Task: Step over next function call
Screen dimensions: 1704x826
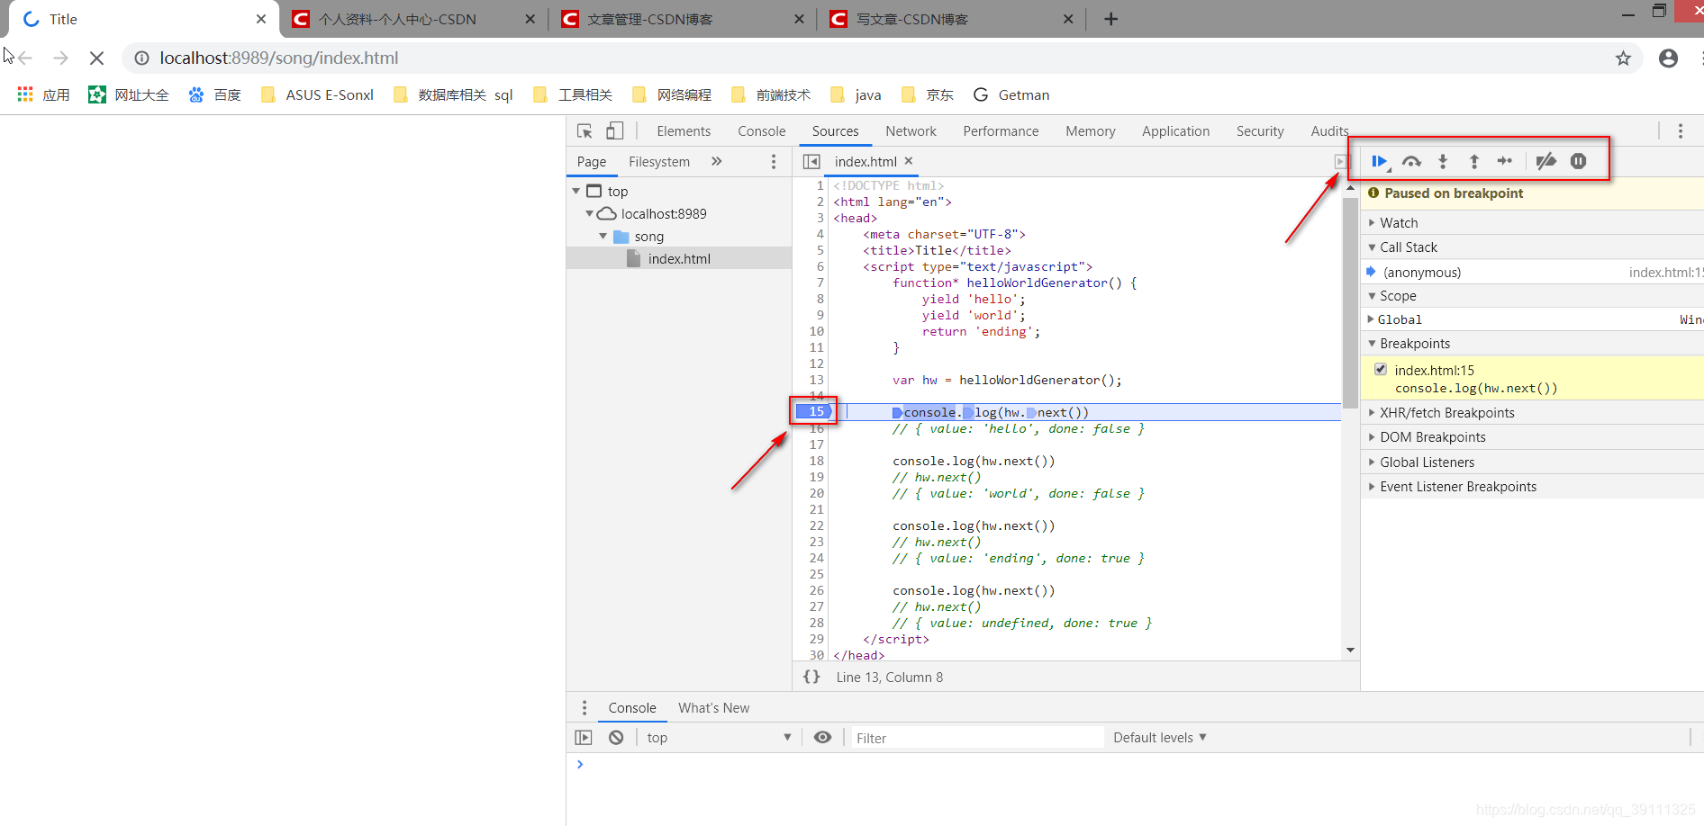Action: [x=1411, y=161]
